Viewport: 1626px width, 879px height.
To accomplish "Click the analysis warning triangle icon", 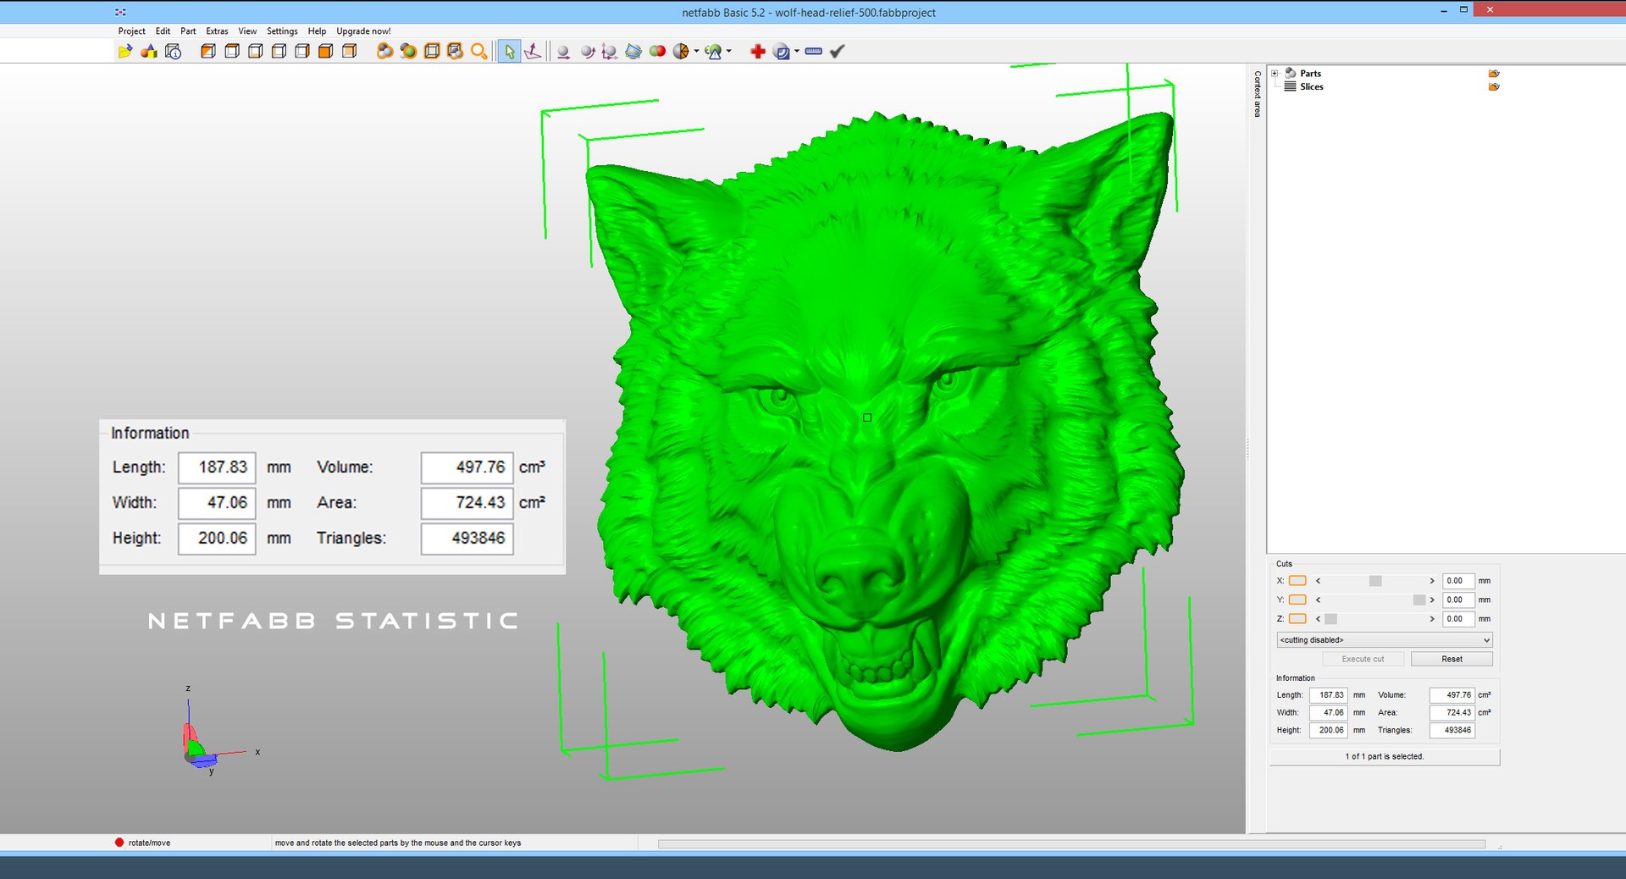I will [714, 52].
